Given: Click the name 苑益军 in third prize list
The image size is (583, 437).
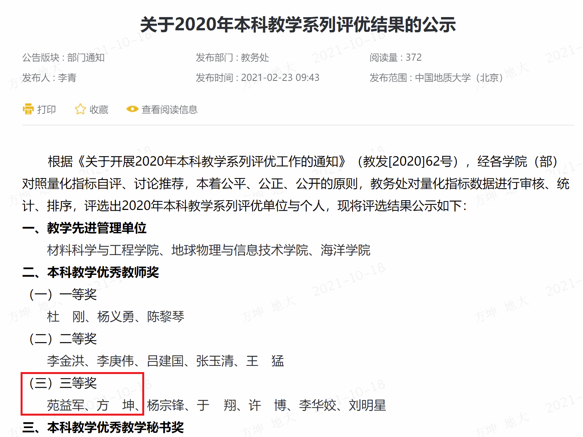Looking at the screenshot, I should (x=66, y=405).
